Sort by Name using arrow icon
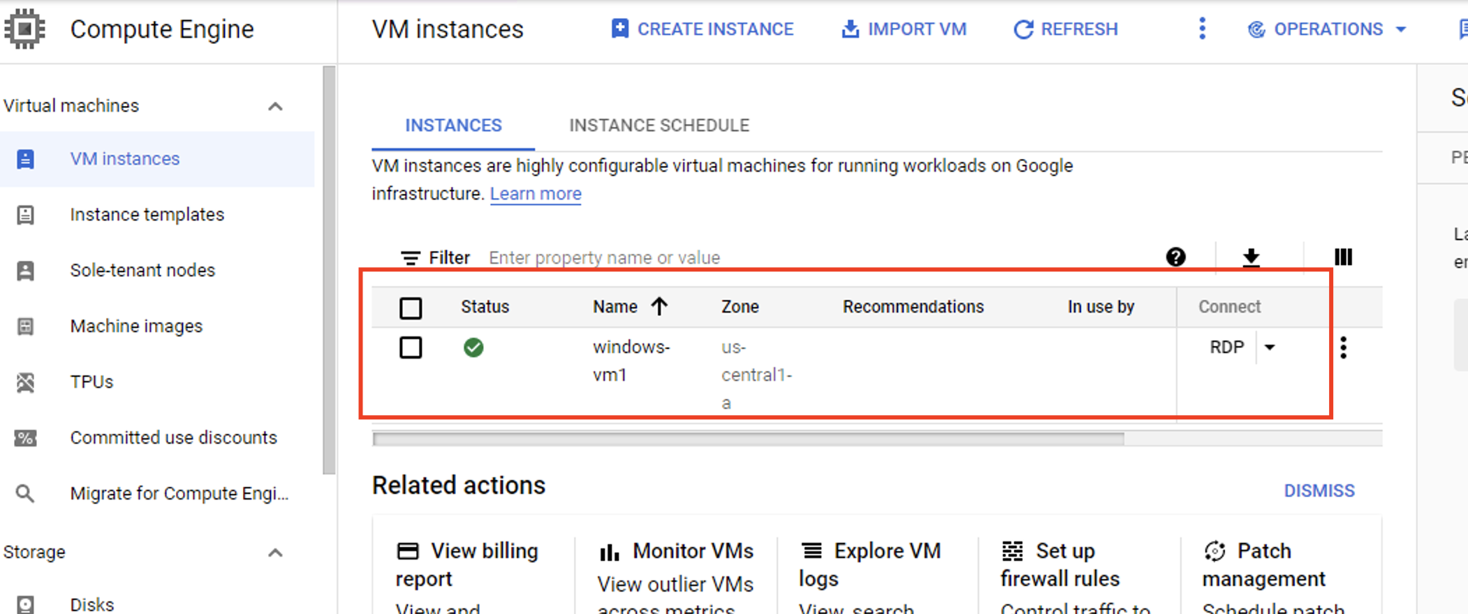1468x614 pixels. [659, 306]
